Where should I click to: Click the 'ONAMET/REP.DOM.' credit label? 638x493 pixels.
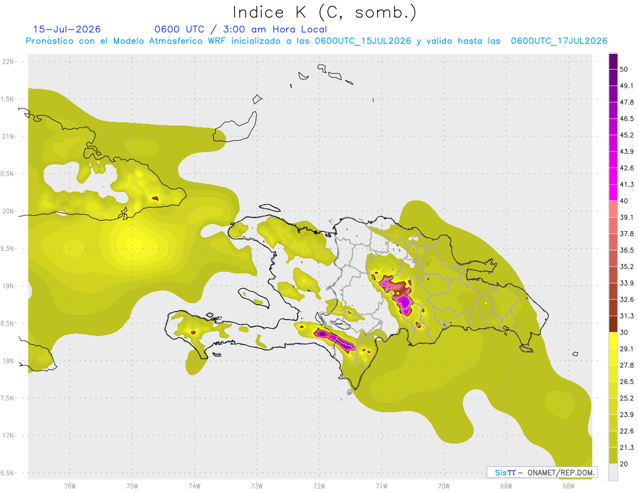(561, 472)
